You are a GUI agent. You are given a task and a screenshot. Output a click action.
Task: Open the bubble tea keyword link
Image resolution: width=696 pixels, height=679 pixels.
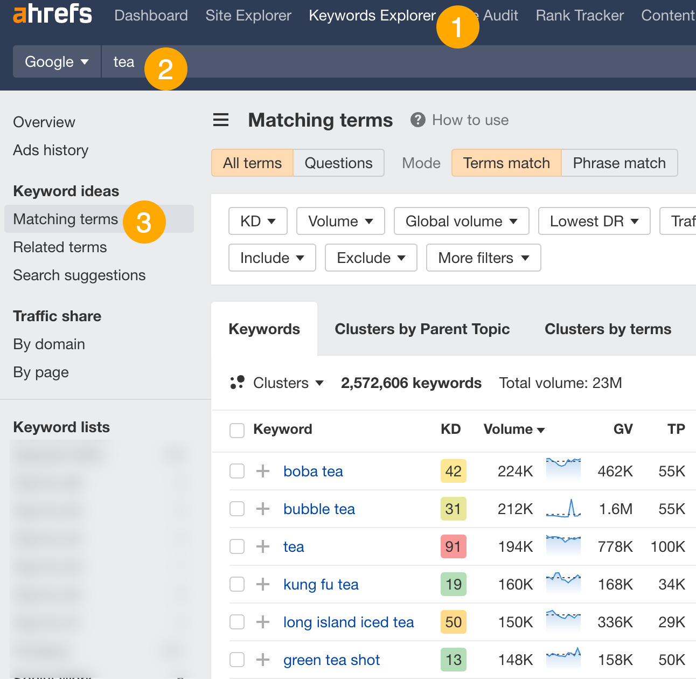pos(319,509)
